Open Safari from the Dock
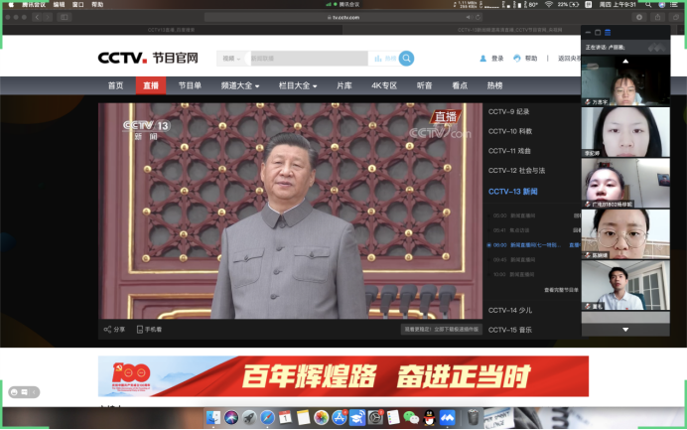Screen dimensions: 687x430 tap(267, 418)
